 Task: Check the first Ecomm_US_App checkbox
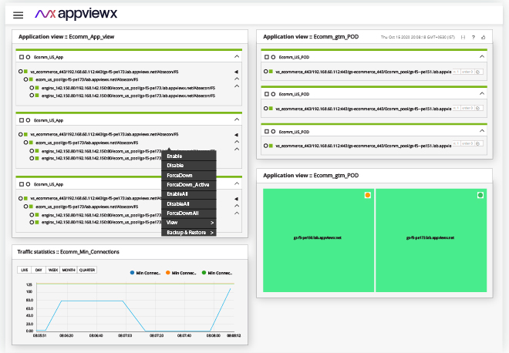coord(22,57)
